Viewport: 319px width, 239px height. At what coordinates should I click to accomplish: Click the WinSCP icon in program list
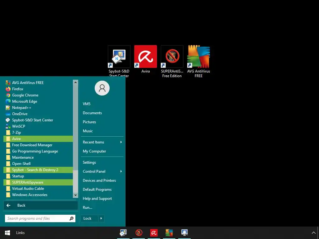[8, 126]
